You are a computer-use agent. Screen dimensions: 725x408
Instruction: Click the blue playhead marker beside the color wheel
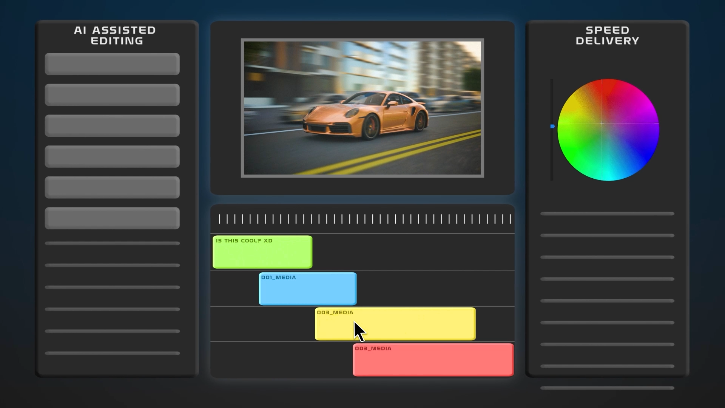[552, 126]
